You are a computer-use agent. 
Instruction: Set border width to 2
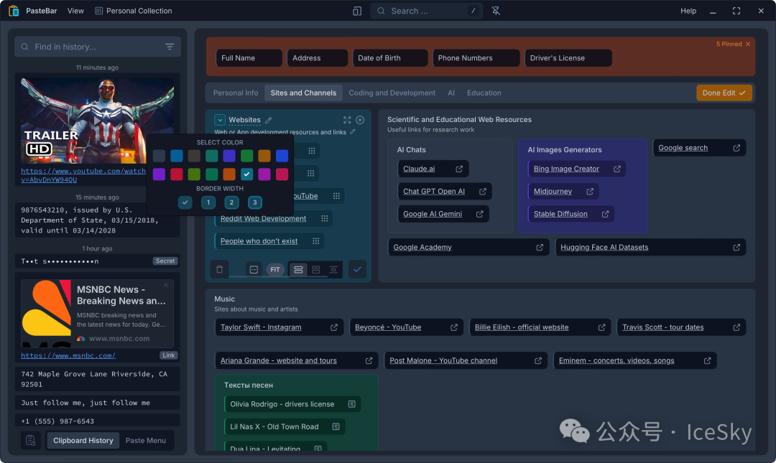coord(231,202)
